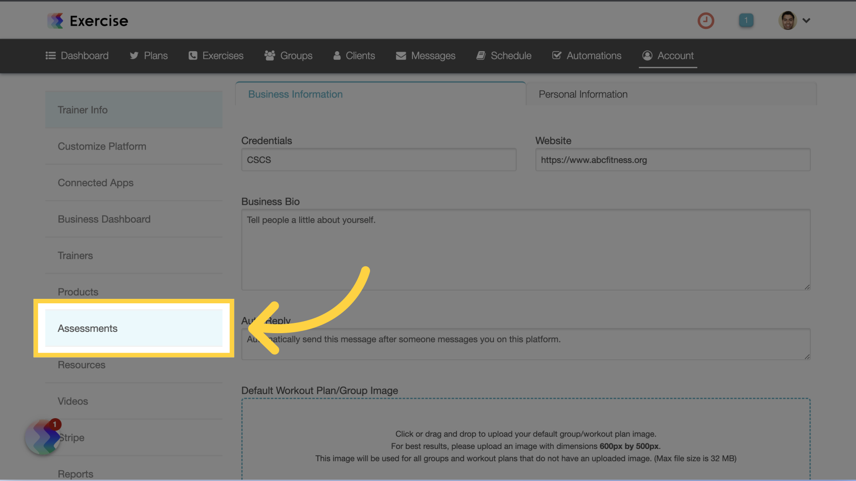Screen dimensions: 856x481
Task: Click the timer/clock icon in header
Action: [x=705, y=20]
